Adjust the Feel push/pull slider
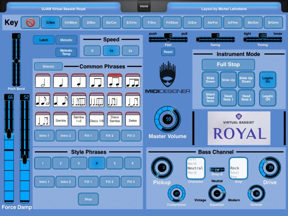 pos(168,39)
